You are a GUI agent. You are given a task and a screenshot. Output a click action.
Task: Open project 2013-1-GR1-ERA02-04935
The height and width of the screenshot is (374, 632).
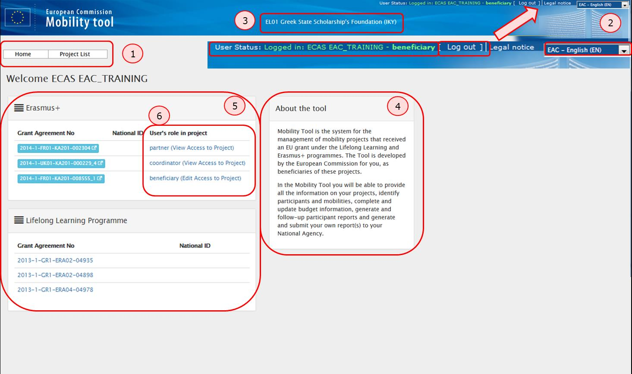tap(55, 260)
